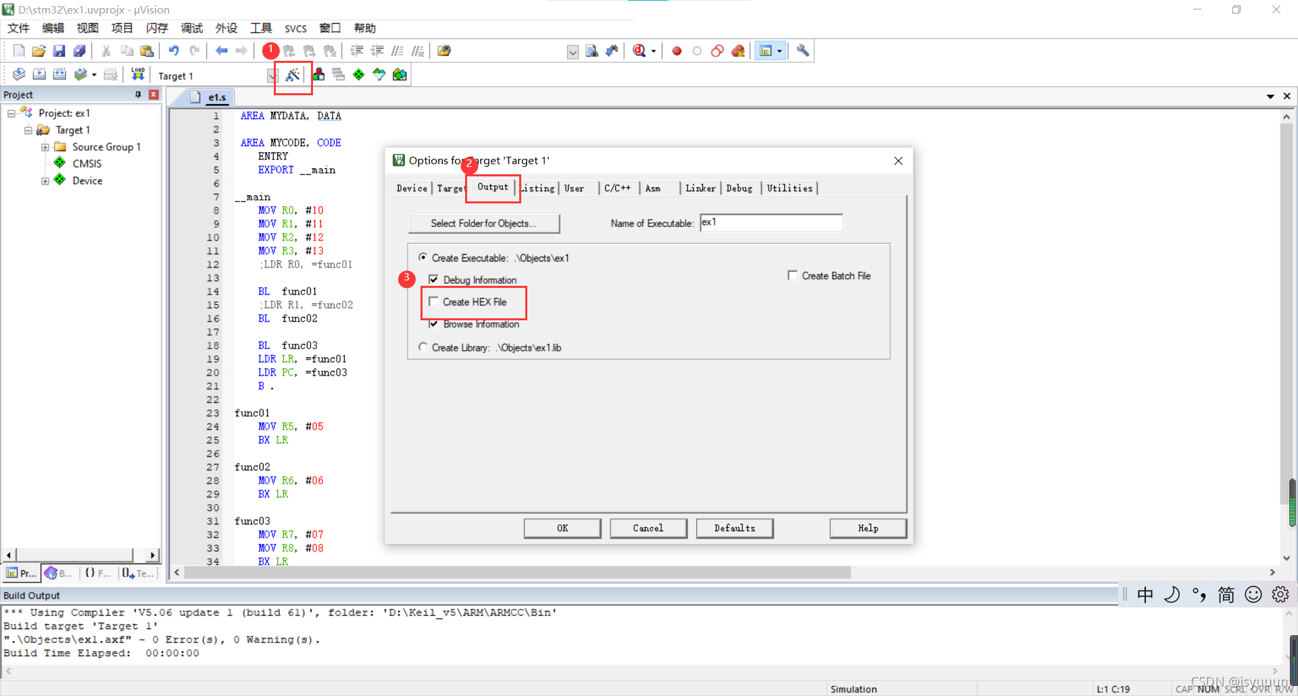Select the Create Library radio button
The width and height of the screenshot is (1298, 696).
[x=423, y=347]
